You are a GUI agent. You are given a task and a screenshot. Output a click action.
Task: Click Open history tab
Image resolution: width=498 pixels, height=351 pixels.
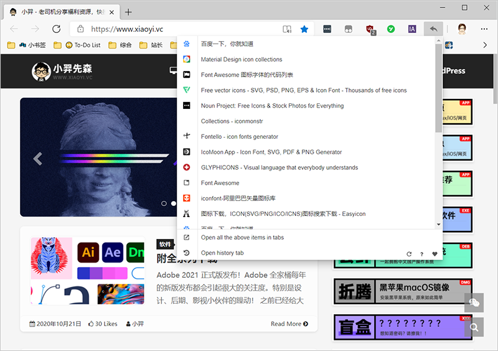click(x=222, y=253)
